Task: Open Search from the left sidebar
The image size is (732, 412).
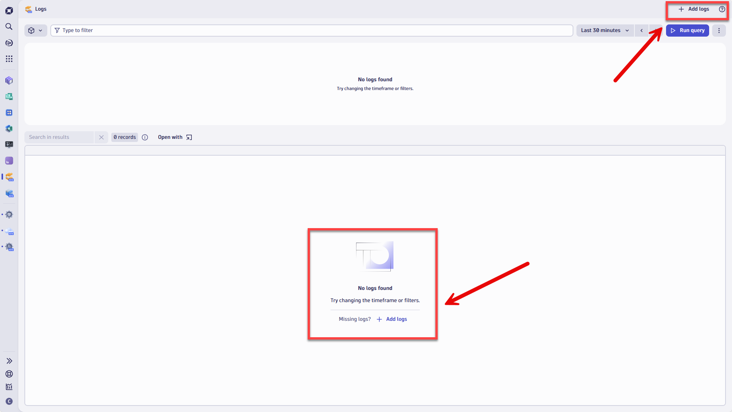Action: pos(9,27)
